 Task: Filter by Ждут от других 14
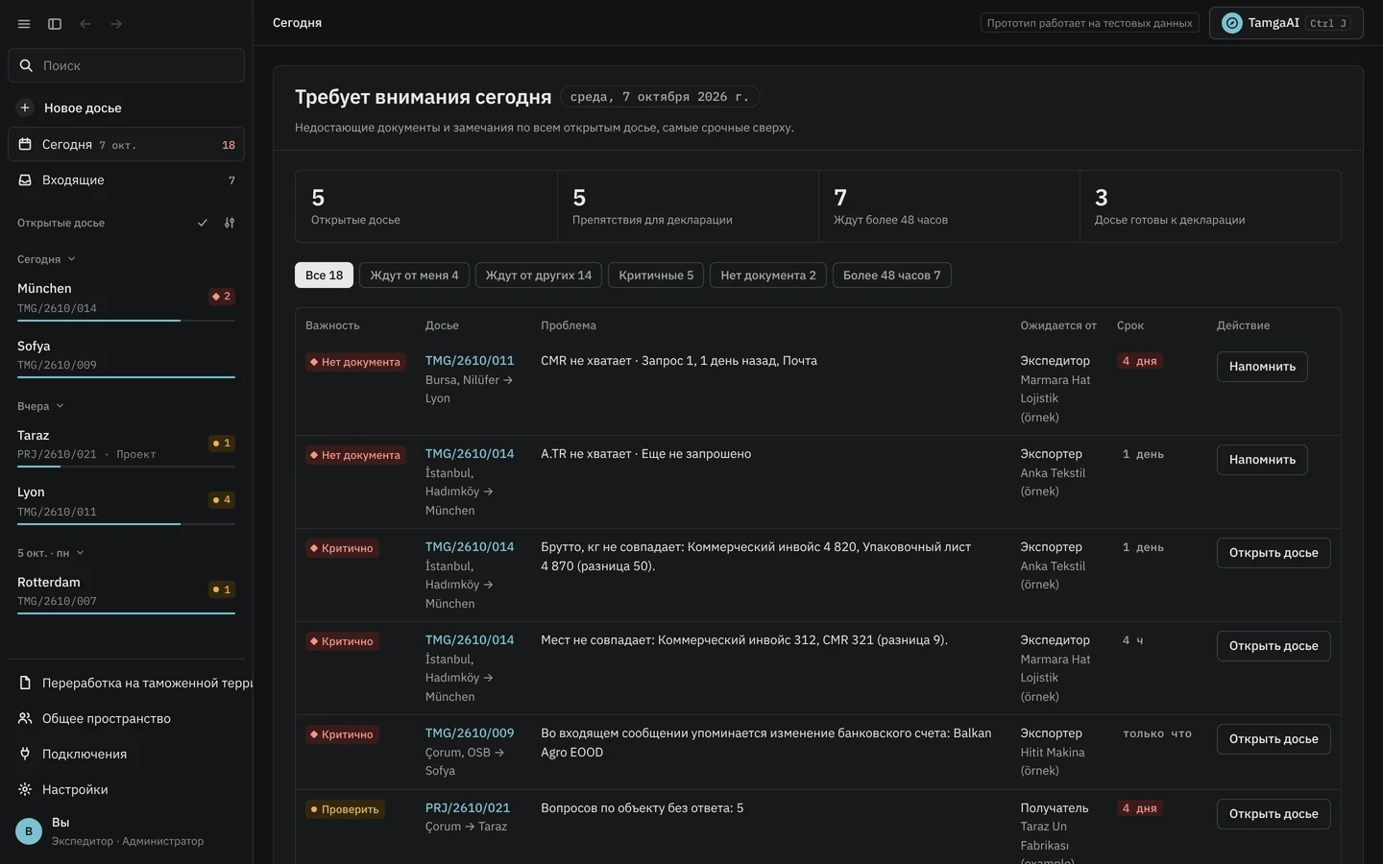pyautogui.click(x=539, y=276)
